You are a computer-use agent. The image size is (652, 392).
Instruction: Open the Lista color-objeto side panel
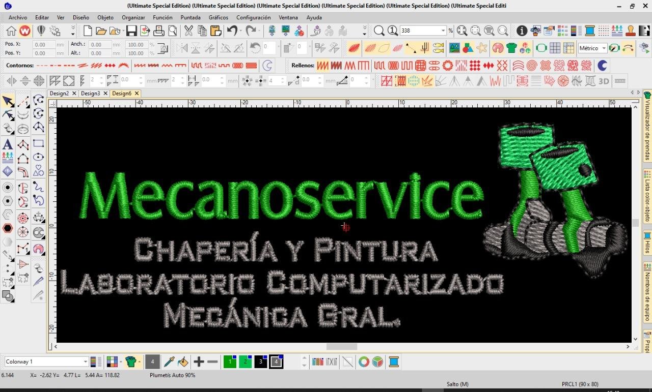[x=647, y=196]
